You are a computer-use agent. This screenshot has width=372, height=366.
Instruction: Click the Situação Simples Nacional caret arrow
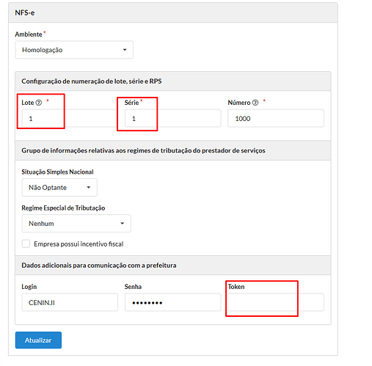click(89, 188)
